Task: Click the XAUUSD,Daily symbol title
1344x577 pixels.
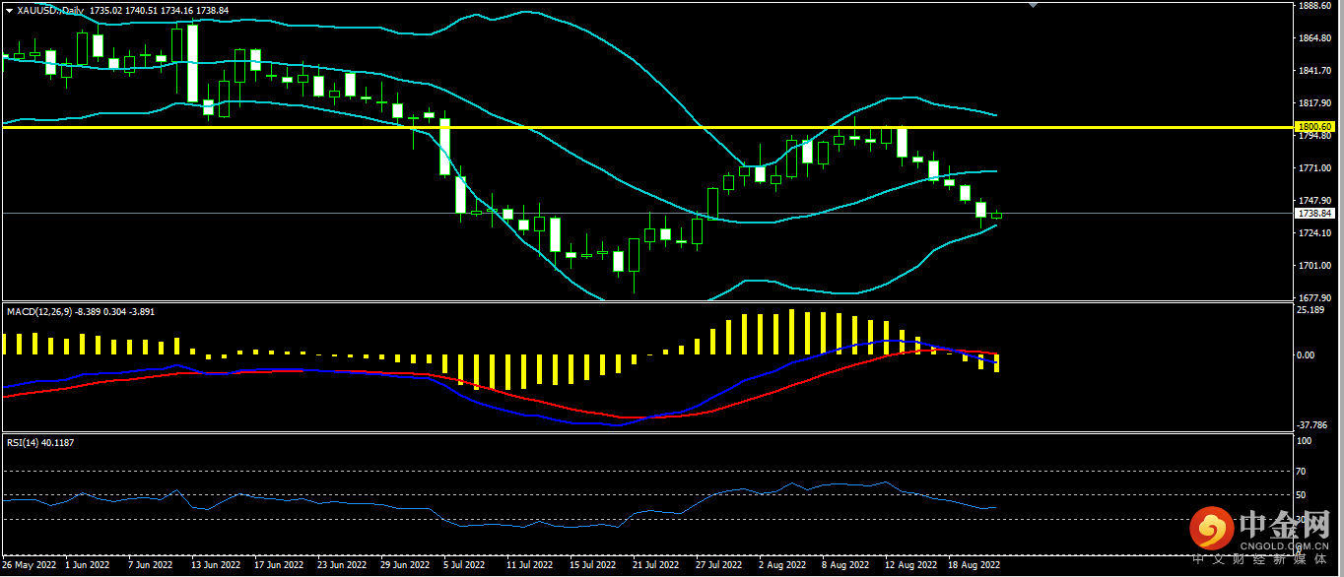Action: pyautogui.click(x=49, y=10)
